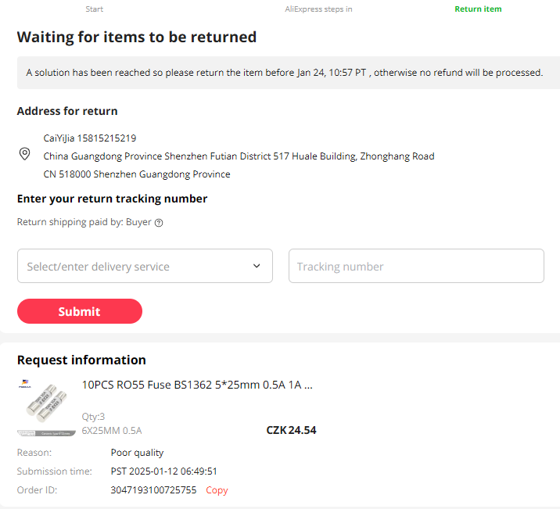Screen dimensions: 560x509
Task: Click the 6X25MM 0.5A variant label
Action: pyautogui.click(x=112, y=430)
